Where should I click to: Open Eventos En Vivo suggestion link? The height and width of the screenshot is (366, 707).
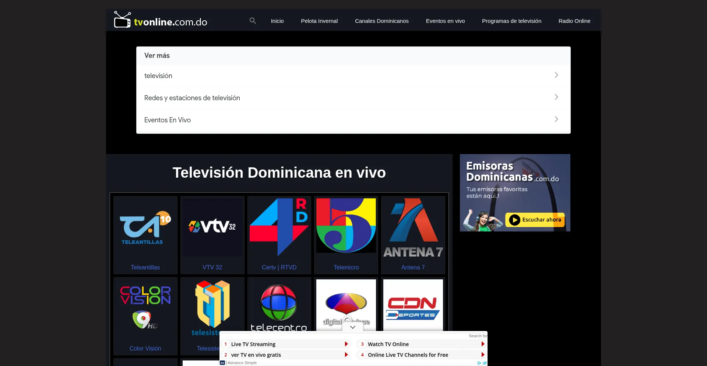[x=167, y=120]
